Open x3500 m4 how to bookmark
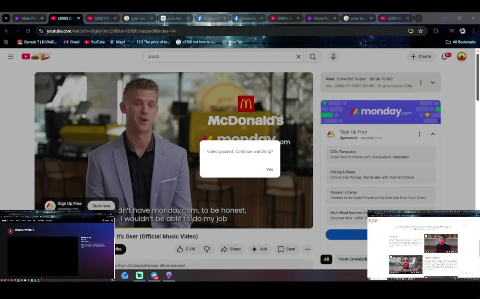480x299 pixels. (196, 42)
